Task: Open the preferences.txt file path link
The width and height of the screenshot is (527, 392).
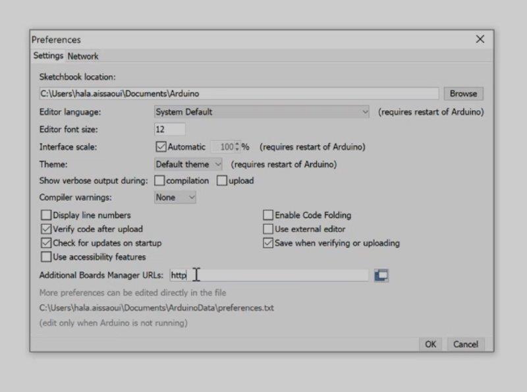Action: tap(157, 308)
